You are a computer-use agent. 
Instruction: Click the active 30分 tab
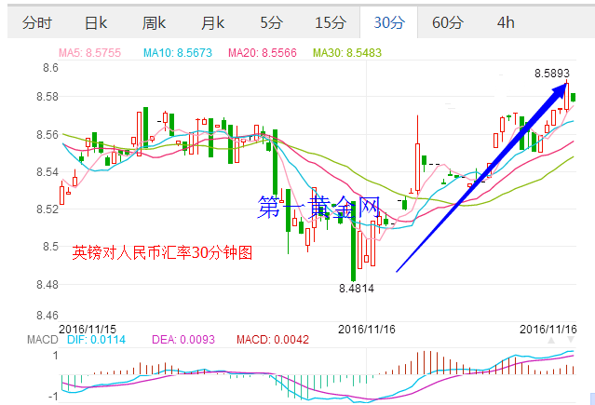(388, 22)
